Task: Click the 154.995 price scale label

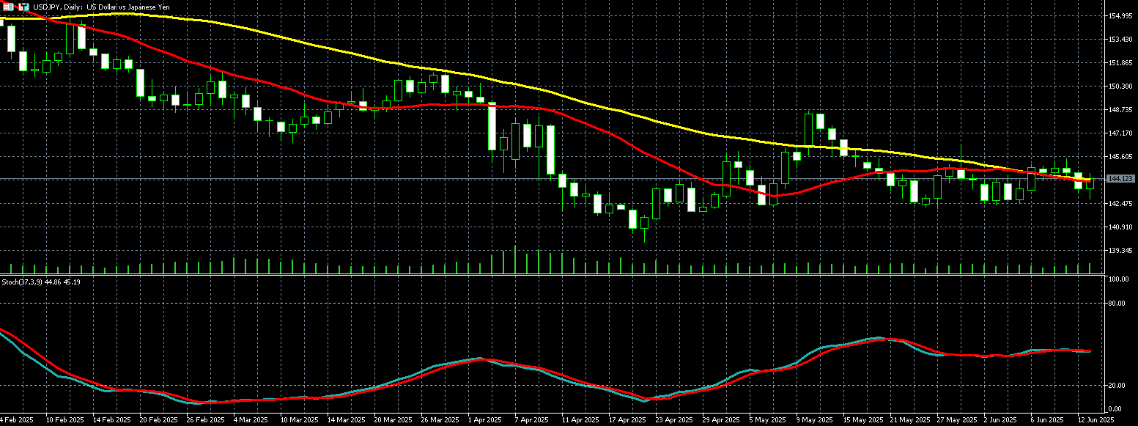Action: point(1121,16)
